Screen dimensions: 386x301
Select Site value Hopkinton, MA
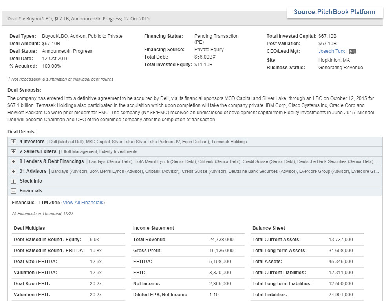click(334, 60)
